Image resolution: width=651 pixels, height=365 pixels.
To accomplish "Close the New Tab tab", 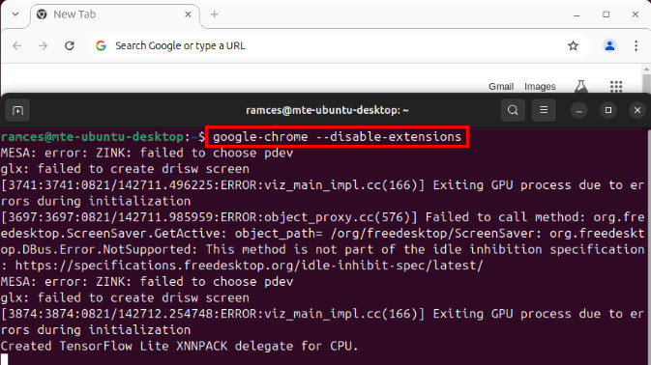I will pyautogui.click(x=188, y=14).
